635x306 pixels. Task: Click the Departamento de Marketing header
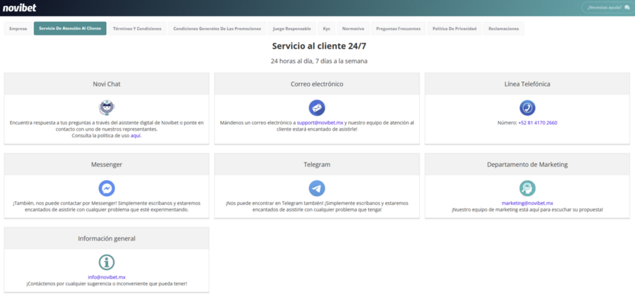pos(527,165)
